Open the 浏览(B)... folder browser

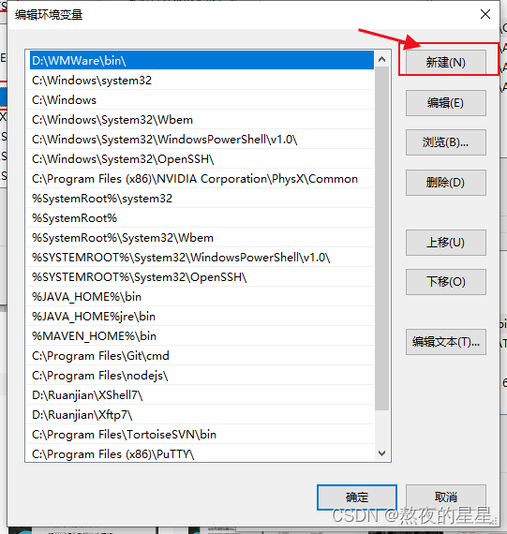tap(446, 142)
